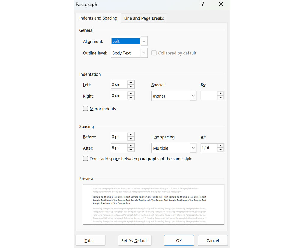Switch to the Line and Page Breaks tab
This screenshot has height=248, width=304.
(144, 18)
